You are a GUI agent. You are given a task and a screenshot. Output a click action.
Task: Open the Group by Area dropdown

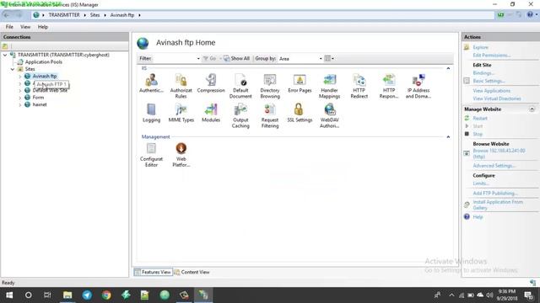click(321, 59)
